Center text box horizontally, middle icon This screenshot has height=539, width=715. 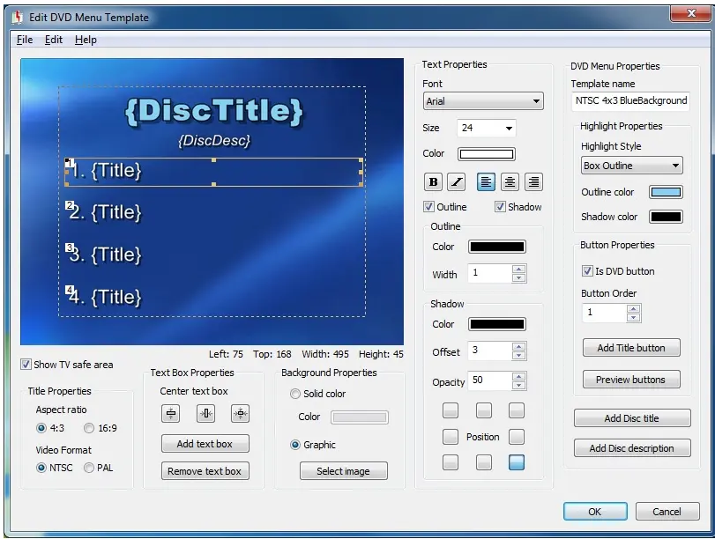click(205, 413)
